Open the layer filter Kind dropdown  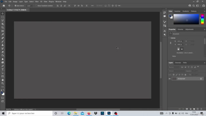[x=174, y=67]
